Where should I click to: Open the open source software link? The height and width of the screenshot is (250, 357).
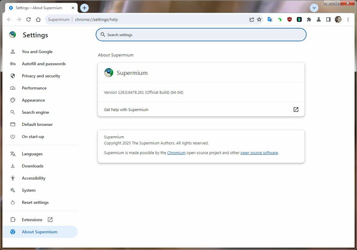[x=259, y=153]
